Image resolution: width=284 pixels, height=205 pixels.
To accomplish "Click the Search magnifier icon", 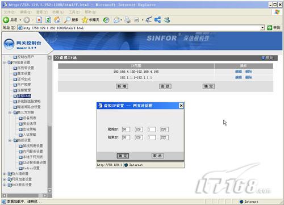I will tap(67, 20).
